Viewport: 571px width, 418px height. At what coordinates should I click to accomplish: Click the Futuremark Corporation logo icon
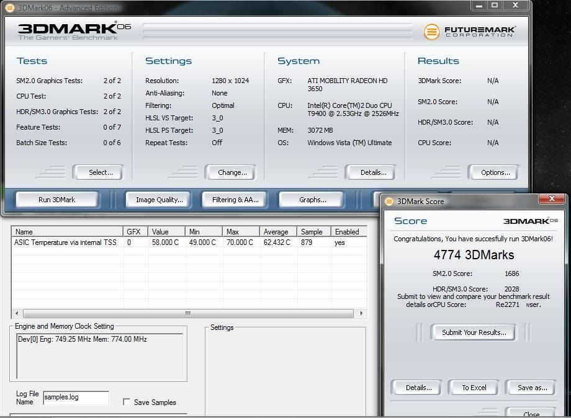coord(431,32)
